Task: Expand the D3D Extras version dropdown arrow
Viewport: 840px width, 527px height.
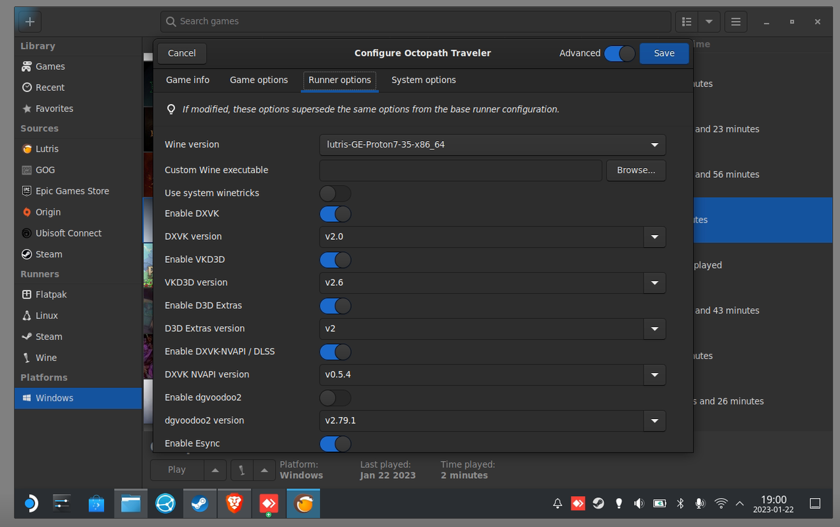Action: coord(654,329)
